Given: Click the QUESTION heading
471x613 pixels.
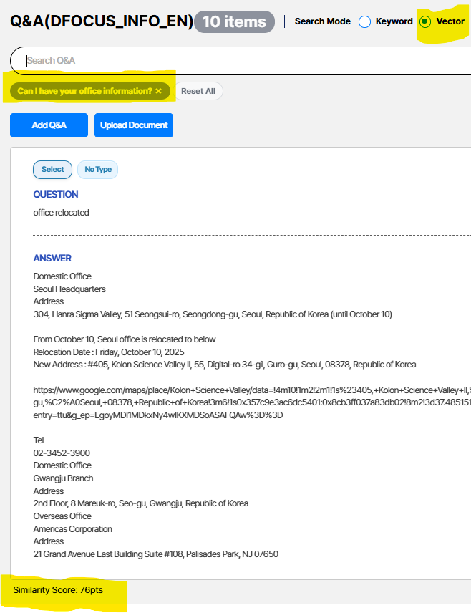Looking at the screenshot, I should click(56, 195).
